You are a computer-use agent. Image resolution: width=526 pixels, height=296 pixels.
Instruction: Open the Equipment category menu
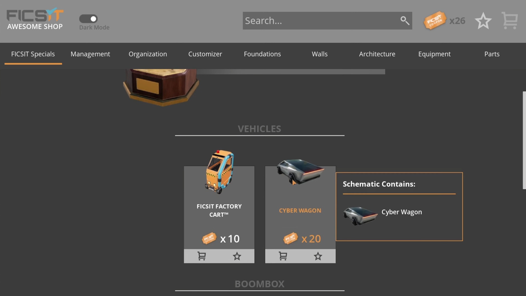pyautogui.click(x=434, y=54)
